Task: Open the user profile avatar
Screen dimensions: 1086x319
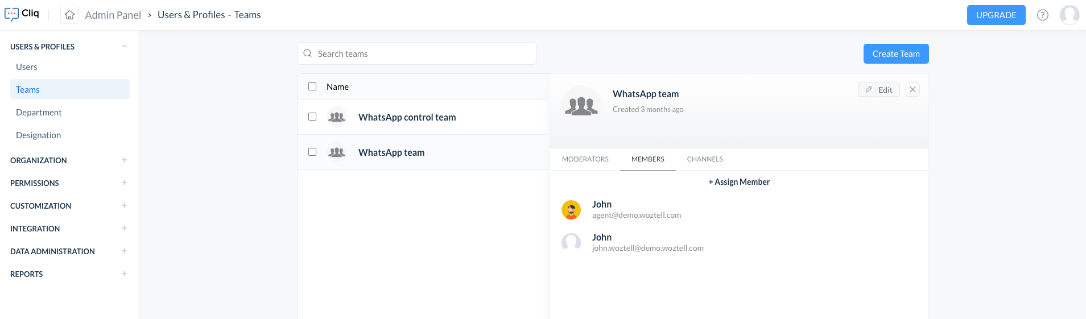Action: pos(1069,15)
